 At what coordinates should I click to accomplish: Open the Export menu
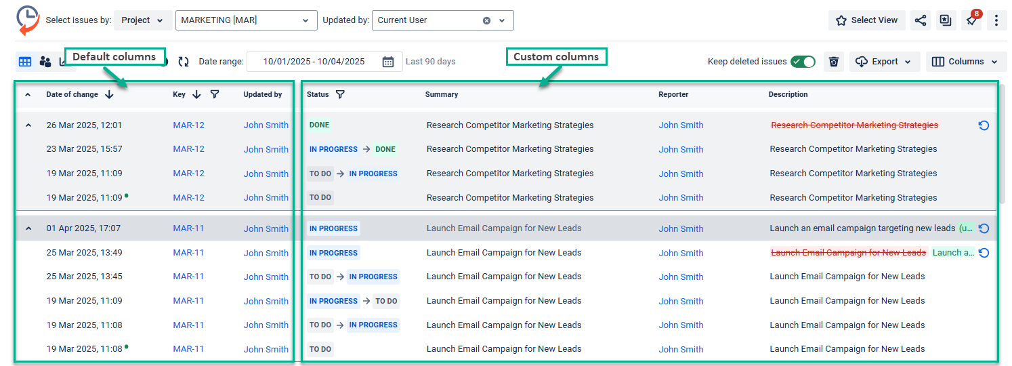(885, 62)
